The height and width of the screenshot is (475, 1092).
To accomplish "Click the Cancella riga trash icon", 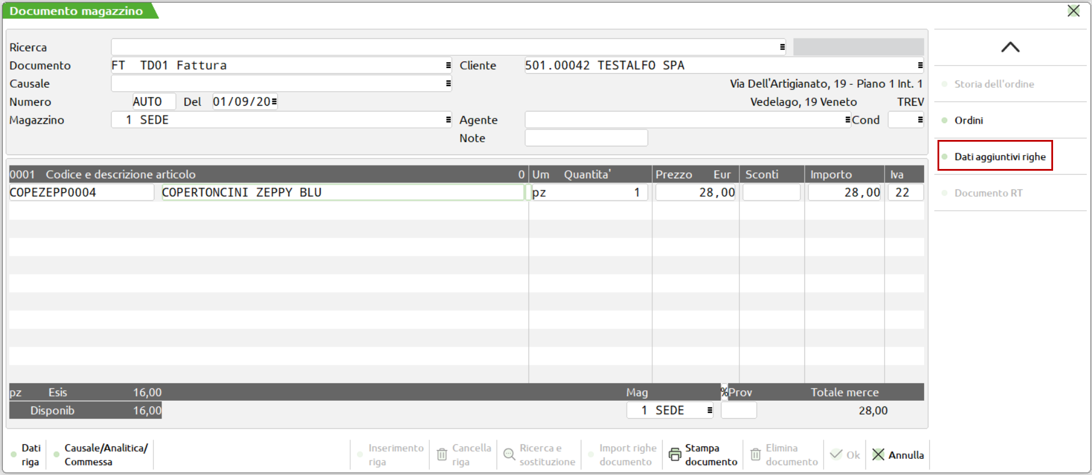I will coord(442,455).
